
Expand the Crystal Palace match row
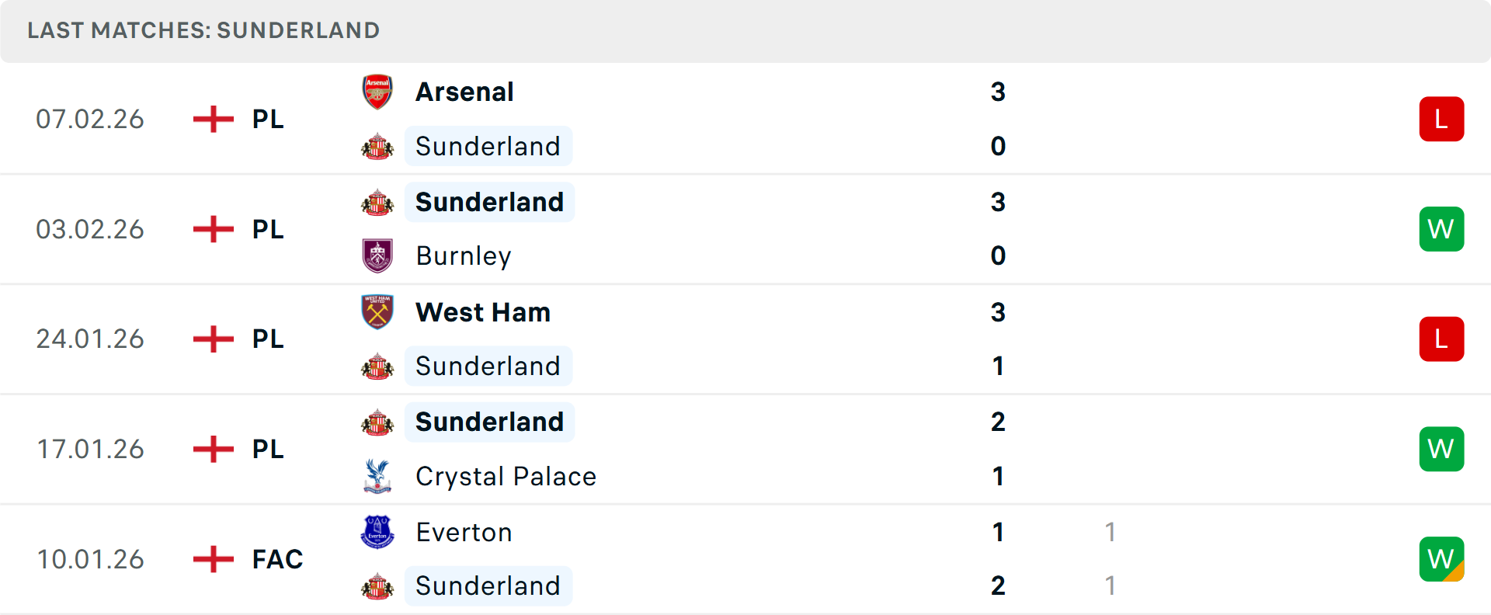[745, 449]
